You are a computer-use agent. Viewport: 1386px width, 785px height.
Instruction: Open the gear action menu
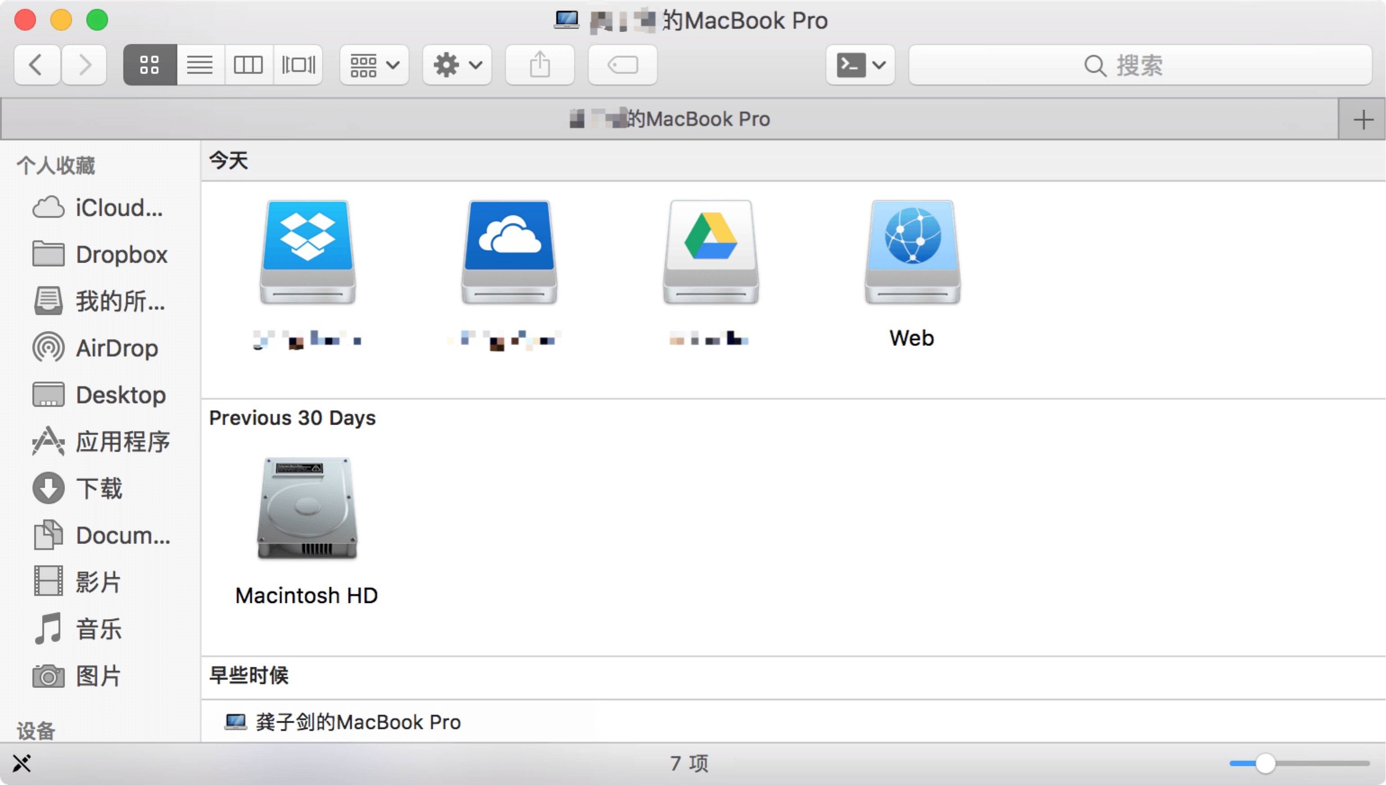point(458,65)
